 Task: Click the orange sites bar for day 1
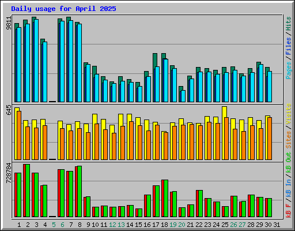[19, 135]
